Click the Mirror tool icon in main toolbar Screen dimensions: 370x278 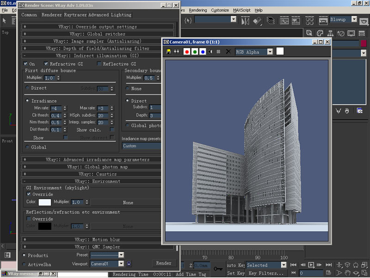tap(245, 21)
